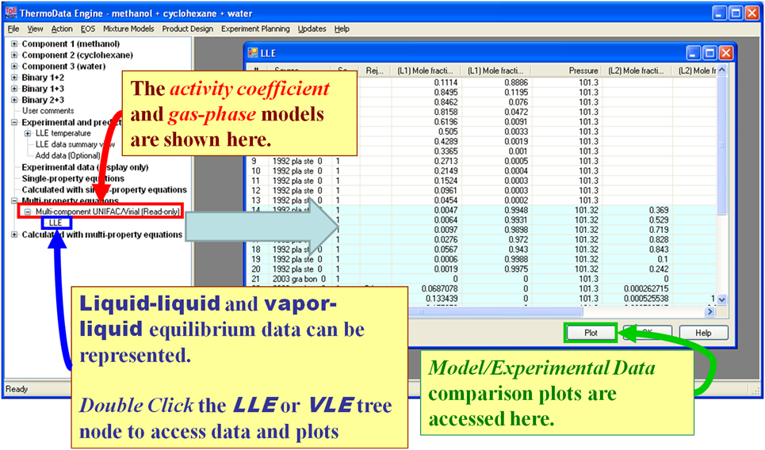
Task: Open the Mixture Models menu
Action: coord(128,29)
